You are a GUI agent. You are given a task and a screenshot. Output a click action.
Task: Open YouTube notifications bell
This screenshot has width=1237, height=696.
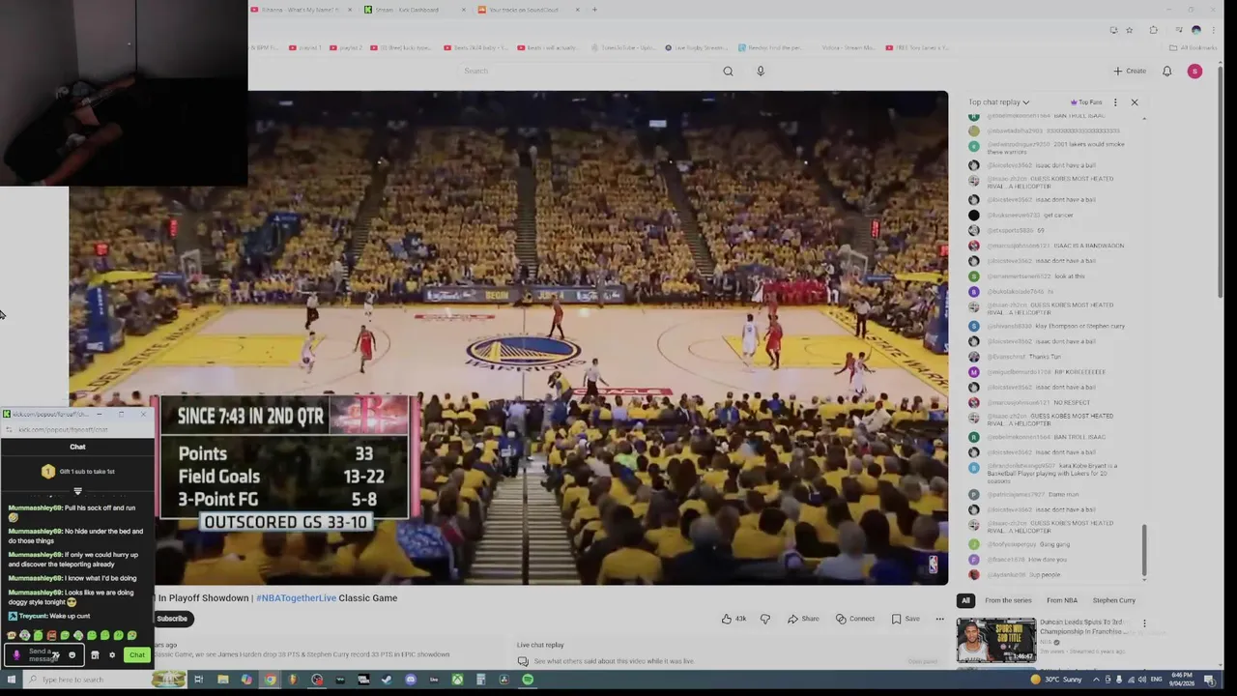click(x=1166, y=71)
